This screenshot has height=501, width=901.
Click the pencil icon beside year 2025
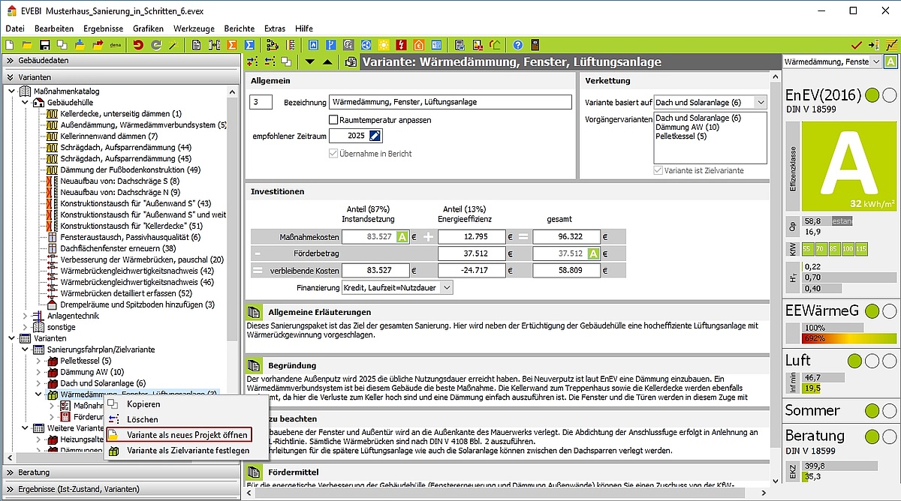[375, 136]
